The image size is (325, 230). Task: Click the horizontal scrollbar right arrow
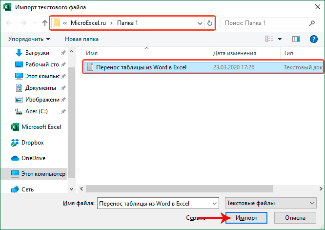click(x=321, y=188)
